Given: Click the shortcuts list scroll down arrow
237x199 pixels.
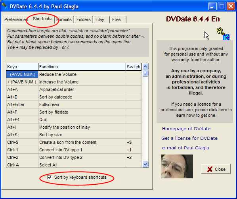Looking at the screenshot, I should point(145,164).
